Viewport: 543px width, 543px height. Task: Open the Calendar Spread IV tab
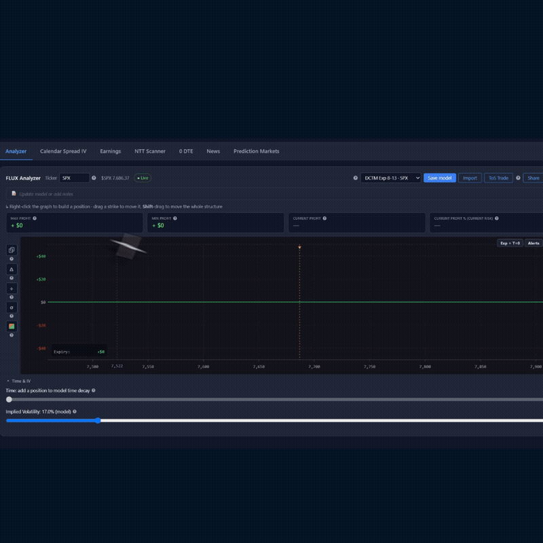(x=63, y=151)
